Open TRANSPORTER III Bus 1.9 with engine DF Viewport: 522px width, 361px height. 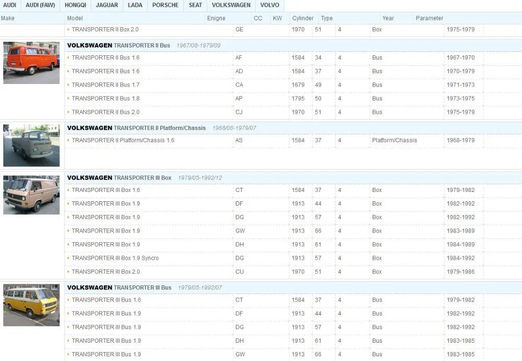coord(106,314)
